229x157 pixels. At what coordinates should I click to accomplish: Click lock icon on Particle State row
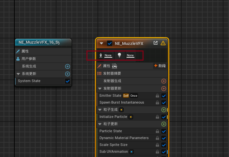(157, 131)
